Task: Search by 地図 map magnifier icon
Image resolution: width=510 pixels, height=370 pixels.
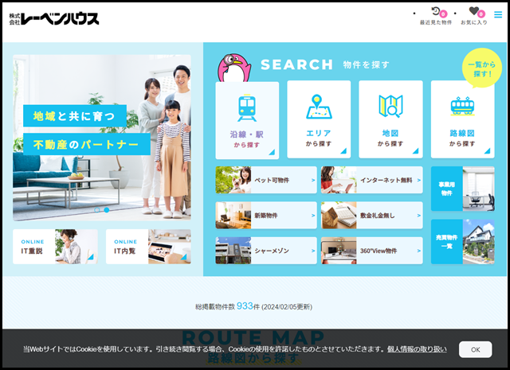Action: 390,106
